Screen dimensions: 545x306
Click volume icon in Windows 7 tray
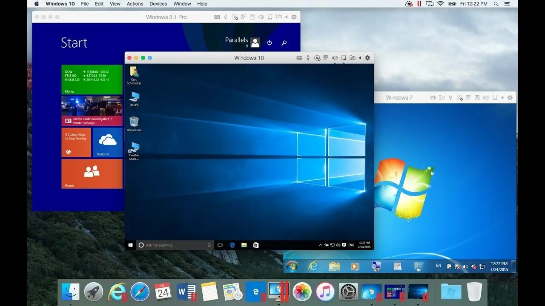pyautogui.click(x=465, y=267)
